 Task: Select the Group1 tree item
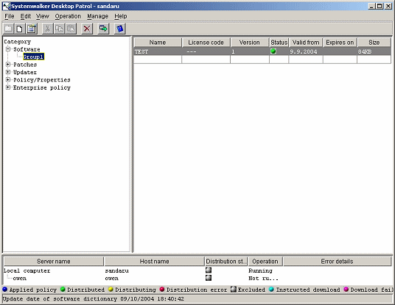click(x=33, y=57)
